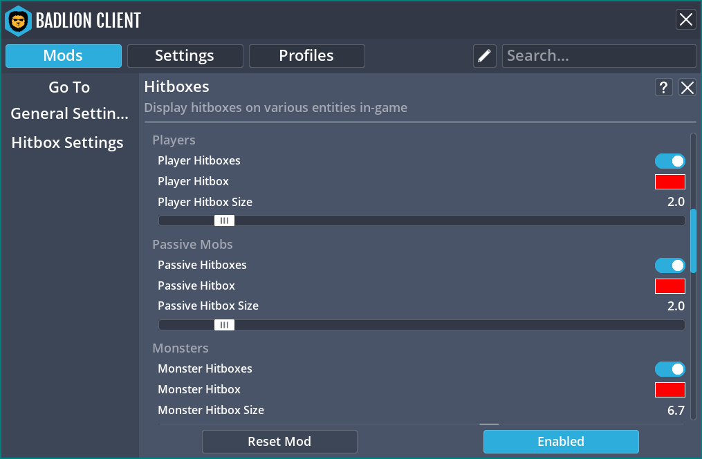Click the Enabled button
The height and width of the screenshot is (459, 702).
click(x=561, y=442)
